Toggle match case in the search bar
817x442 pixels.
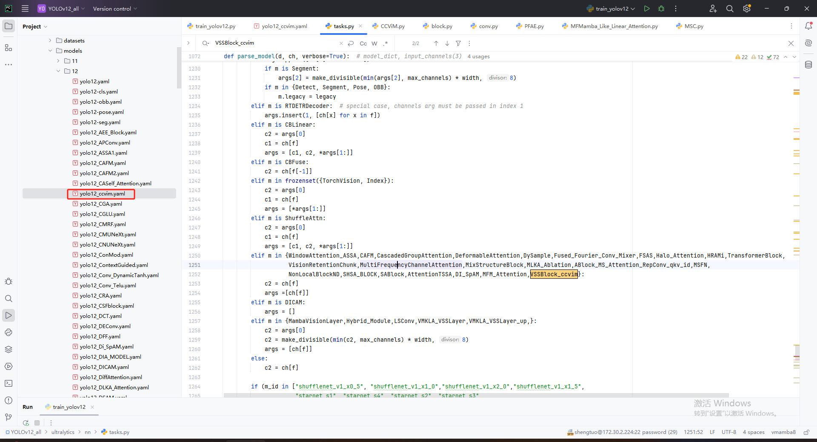363,43
